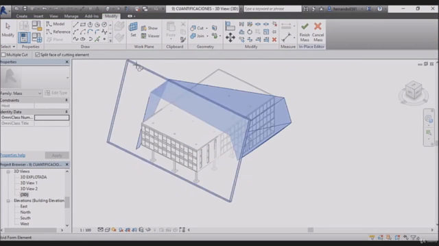Screen dimensions: 439x246
Task: Click the Delete red X tool
Action: click(274, 40)
